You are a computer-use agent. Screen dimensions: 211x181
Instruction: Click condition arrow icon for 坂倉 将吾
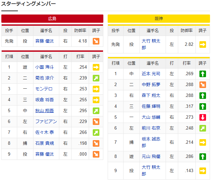click(x=96, y=100)
